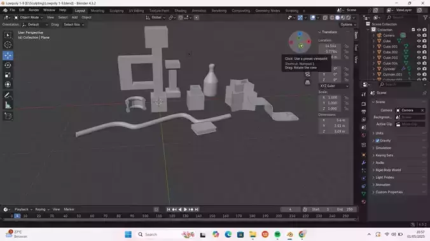Switch to the Modeling workspace tab
The width and height of the screenshot is (430, 241).
[97, 11]
